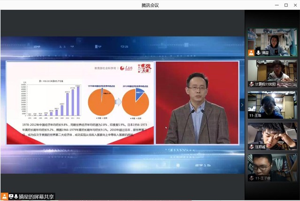Click the 11-王子俊 name label
300x201 pixels.
click(x=263, y=178)
